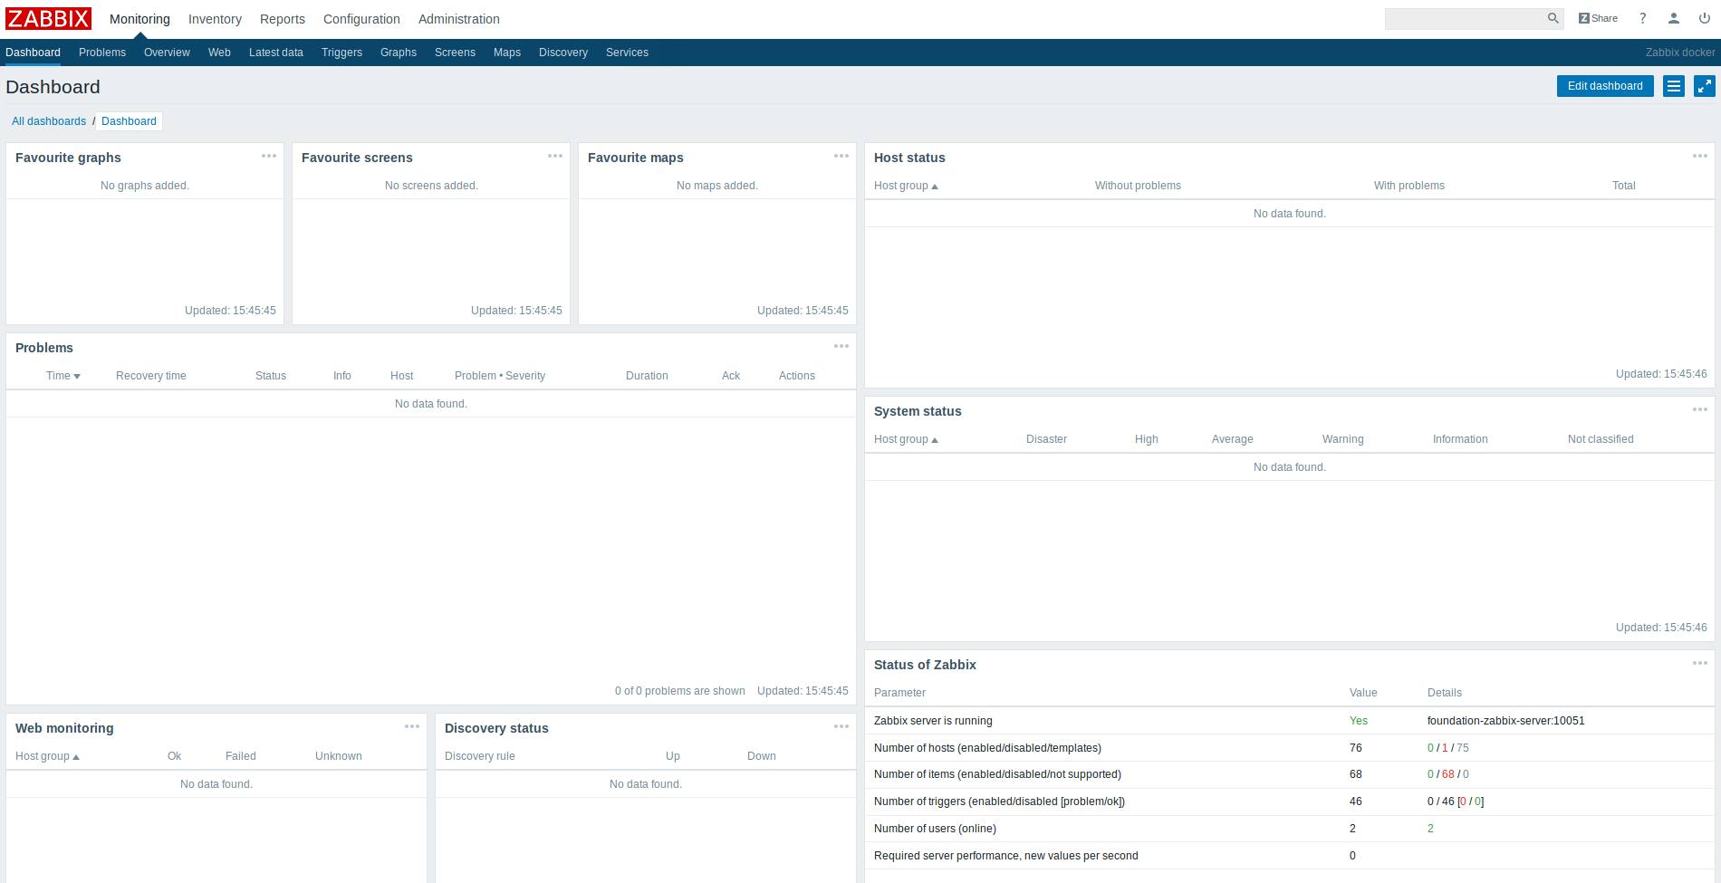
Task: Toggle Host group sorting in Host status
Action: click(906, 186)
